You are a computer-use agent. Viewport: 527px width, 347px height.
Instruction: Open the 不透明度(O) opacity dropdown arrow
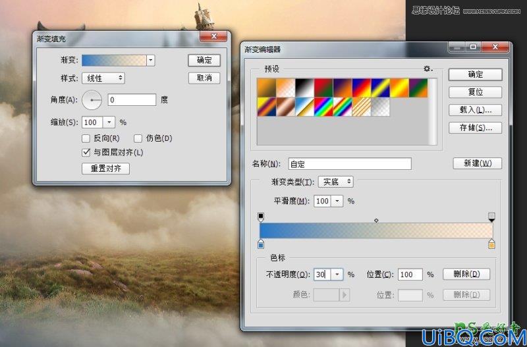point(337,275)
